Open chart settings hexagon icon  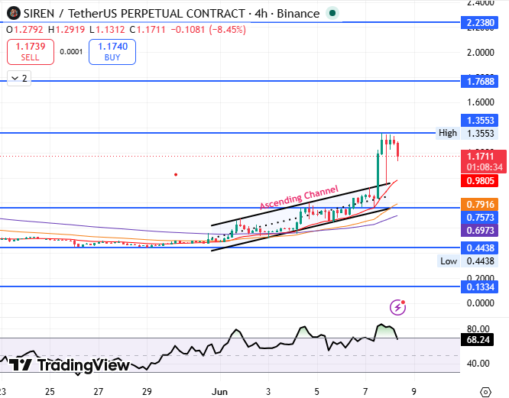pos(485,392)
